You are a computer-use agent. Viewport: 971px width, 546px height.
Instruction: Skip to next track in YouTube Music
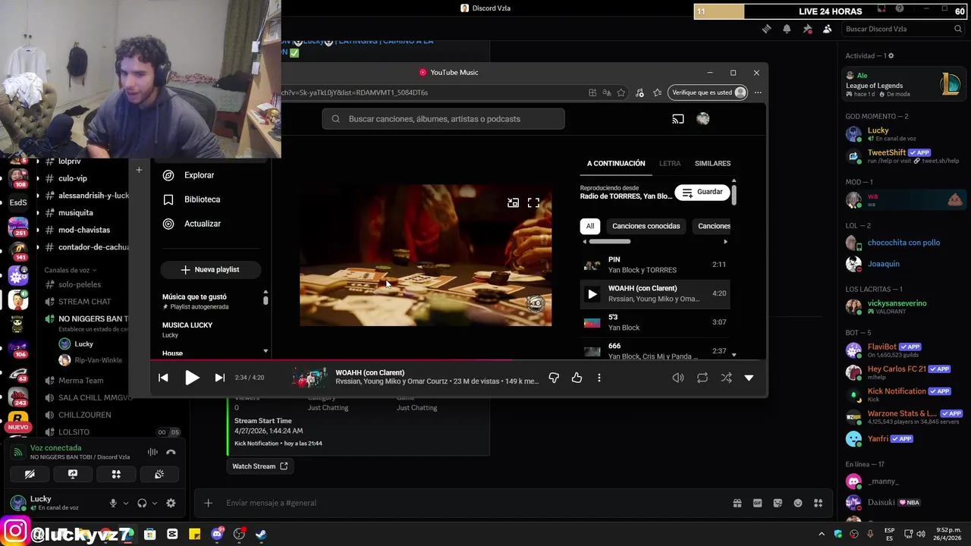(219, 378)
